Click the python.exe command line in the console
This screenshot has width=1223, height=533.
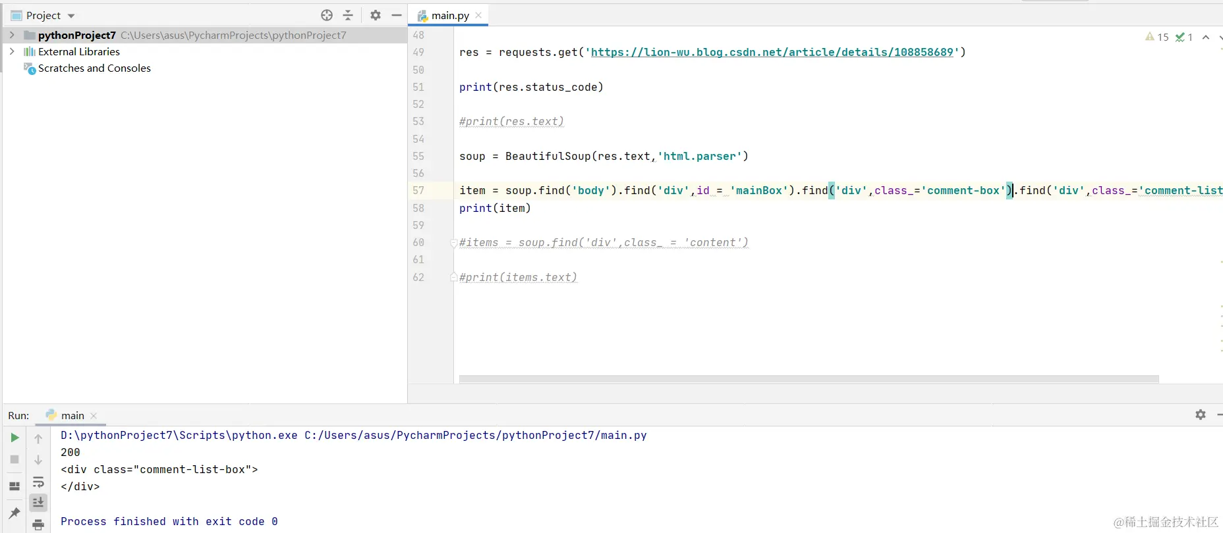click(354, 435)
